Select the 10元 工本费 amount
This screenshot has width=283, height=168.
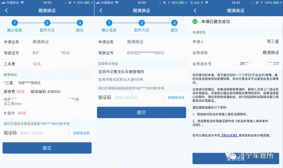(x=37, y=64)
